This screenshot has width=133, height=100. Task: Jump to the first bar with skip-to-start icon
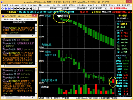click(15, 9)
